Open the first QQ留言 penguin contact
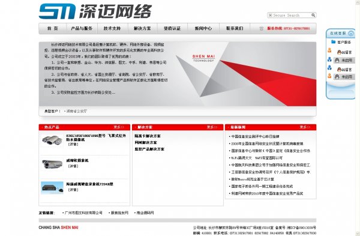360x236 pixels. (x=344, y=52)
